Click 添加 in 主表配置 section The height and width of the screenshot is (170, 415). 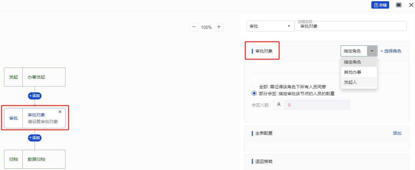pos(397,133)
